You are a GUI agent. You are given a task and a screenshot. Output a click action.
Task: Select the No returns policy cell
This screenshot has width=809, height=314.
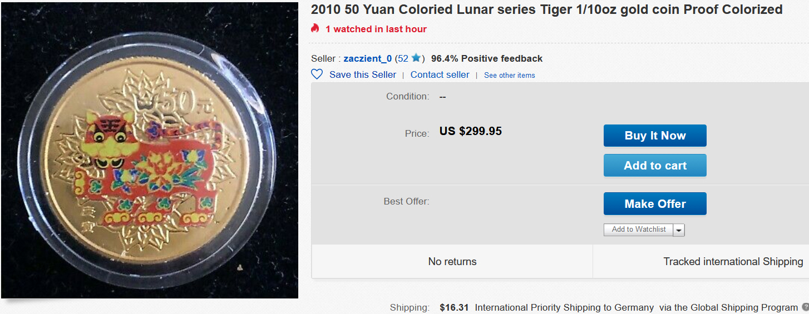(452, 261)
